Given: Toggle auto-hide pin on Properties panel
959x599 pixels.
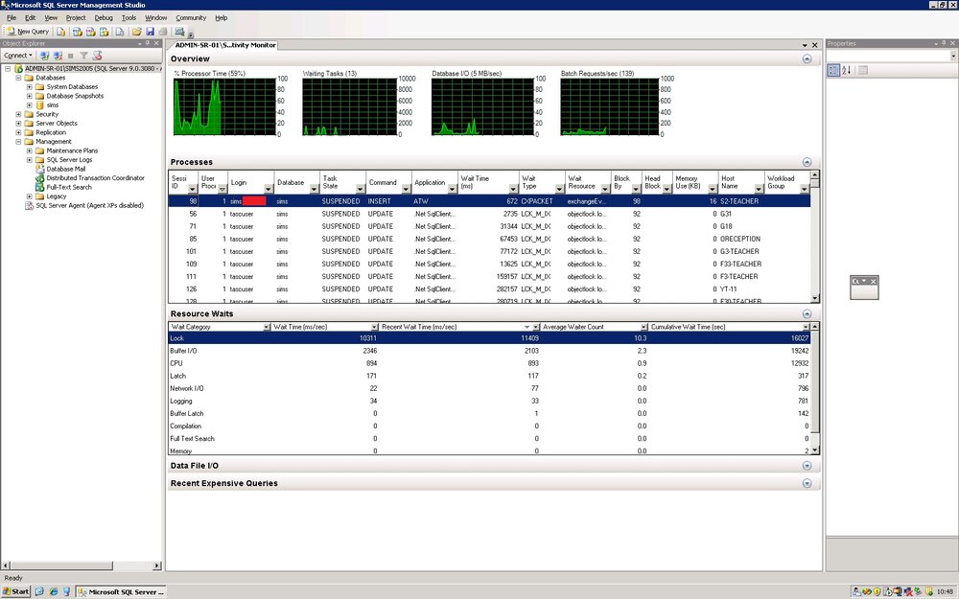Looking at the screenshot, I should point(944,43).
